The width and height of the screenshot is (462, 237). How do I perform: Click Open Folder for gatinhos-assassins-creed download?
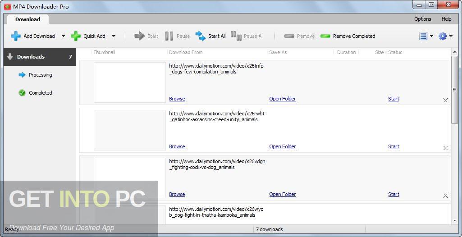283,146
